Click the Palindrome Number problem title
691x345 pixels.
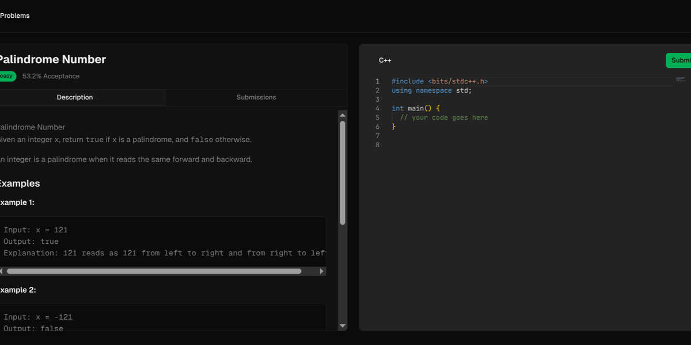(x=52, y=60)
